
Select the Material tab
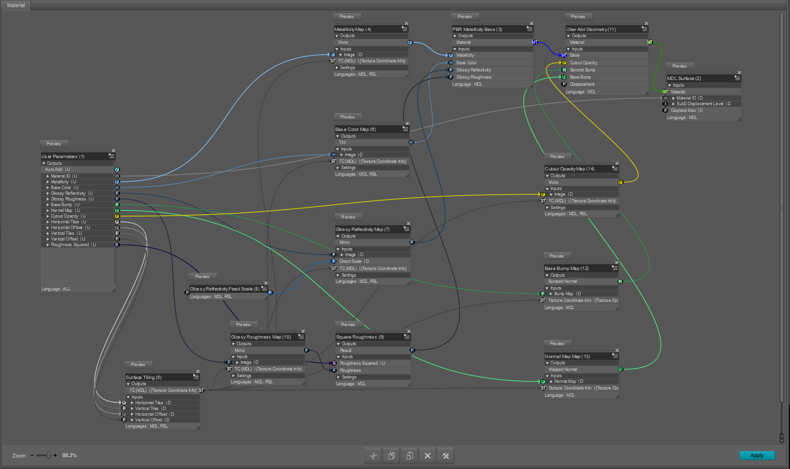(16, 5)
